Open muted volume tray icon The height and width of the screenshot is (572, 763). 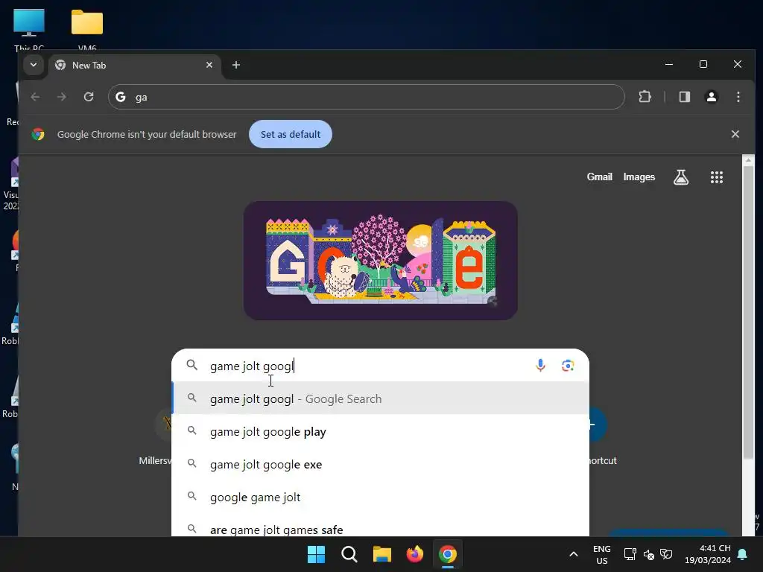point(649,554)
